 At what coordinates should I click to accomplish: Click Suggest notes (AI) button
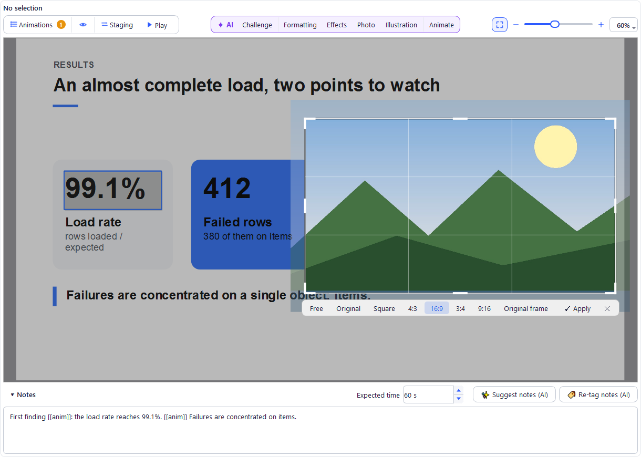[x=514, y=394]
